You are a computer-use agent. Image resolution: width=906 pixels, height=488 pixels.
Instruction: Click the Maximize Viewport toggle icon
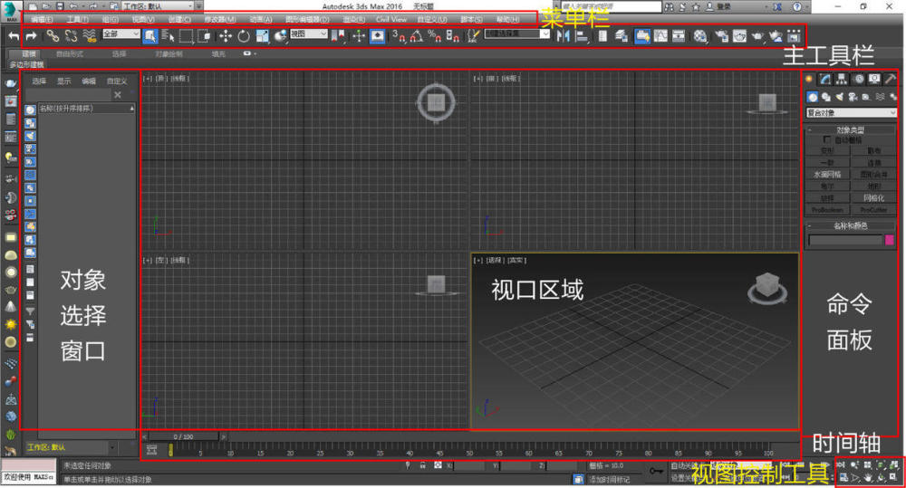point(893,477)
